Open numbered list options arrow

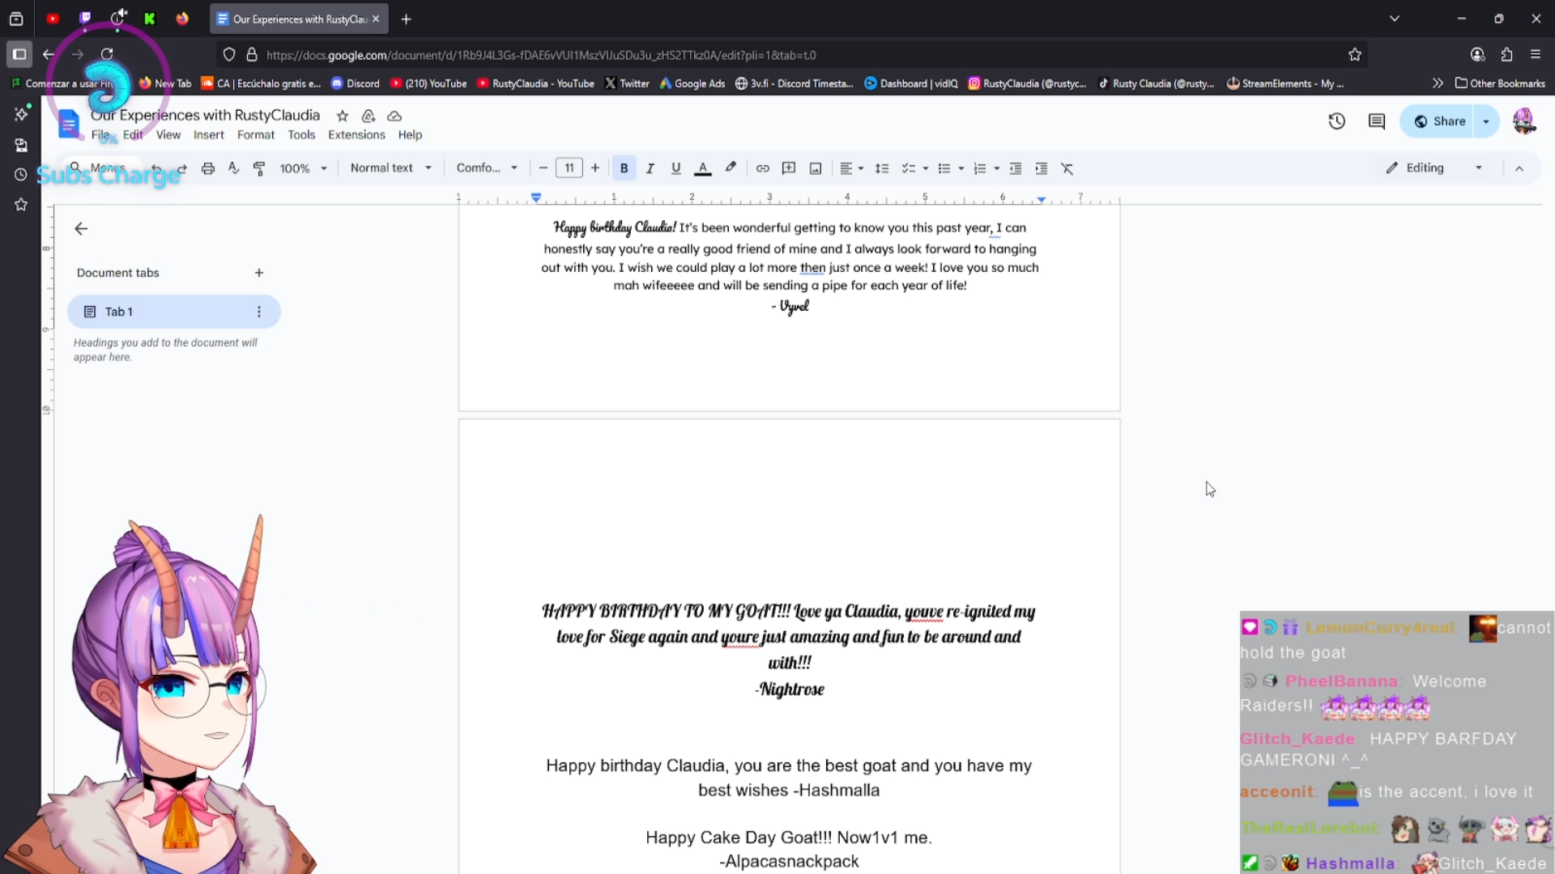pyautogui.click(x=997, y=168)
